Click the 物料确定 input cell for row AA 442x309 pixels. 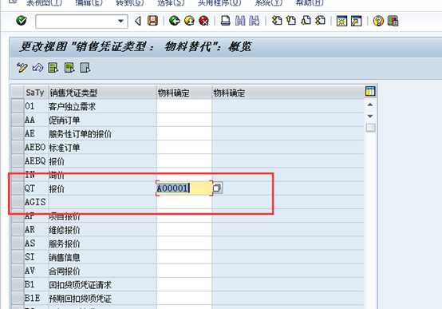[x=184, y=120]
